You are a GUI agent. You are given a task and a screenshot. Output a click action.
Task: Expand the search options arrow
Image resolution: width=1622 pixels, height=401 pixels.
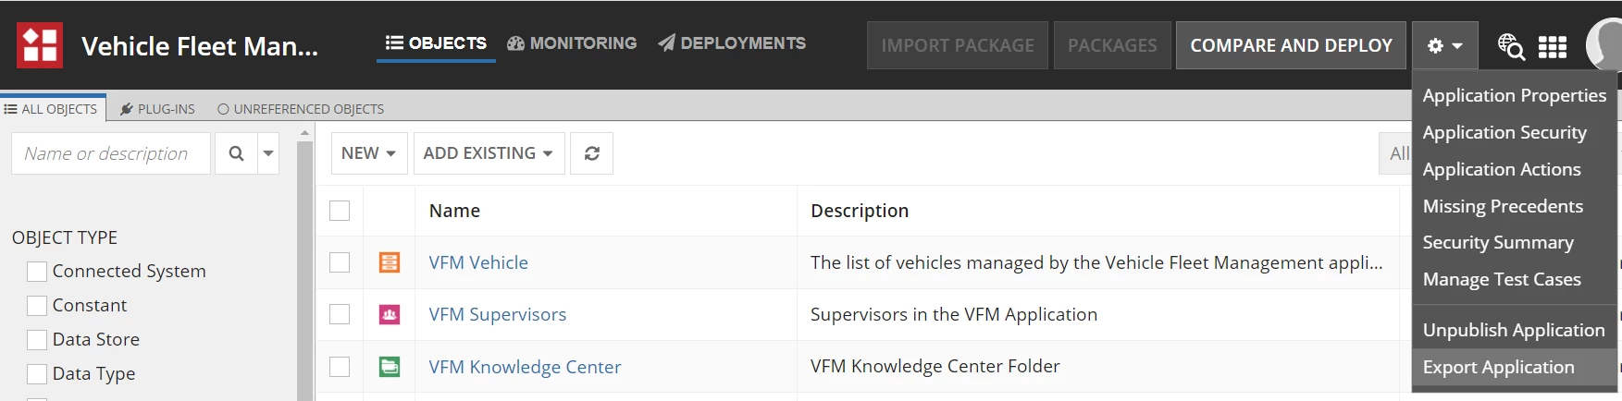click(x=268, y=153)
